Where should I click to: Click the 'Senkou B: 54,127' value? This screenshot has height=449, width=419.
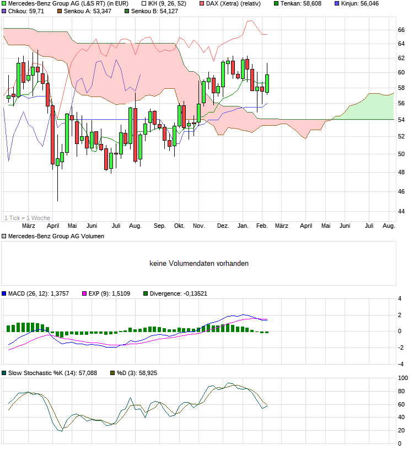[x=154, y=12]
